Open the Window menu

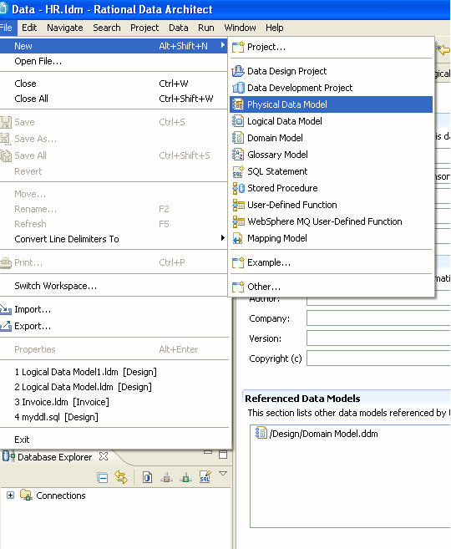click(x=240, y=28)
